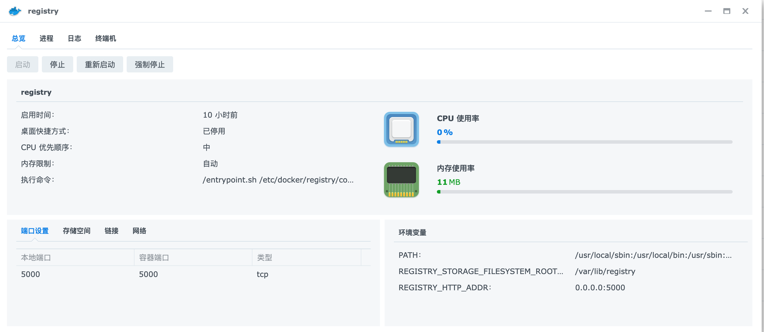Click the 0.0.0.0:5000 address value

[x=600, y=288]
